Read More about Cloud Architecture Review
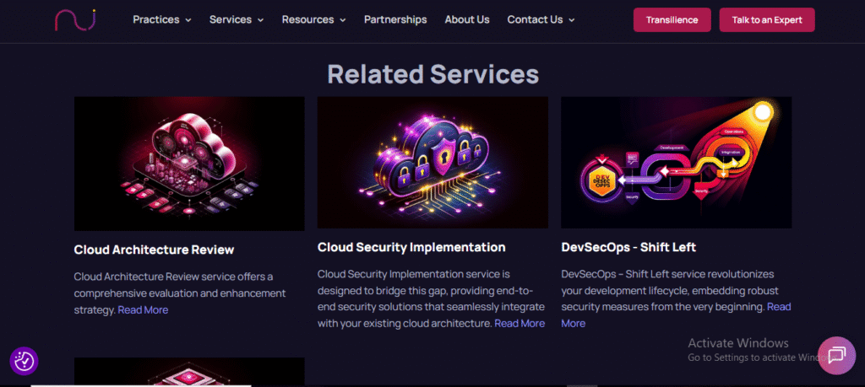This screenshot has width=865, height=387. click(143, 309)
